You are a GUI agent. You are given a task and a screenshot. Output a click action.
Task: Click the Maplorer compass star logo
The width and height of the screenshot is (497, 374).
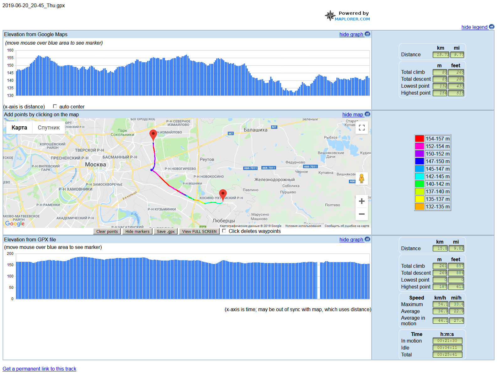click(x=330, y=15)
